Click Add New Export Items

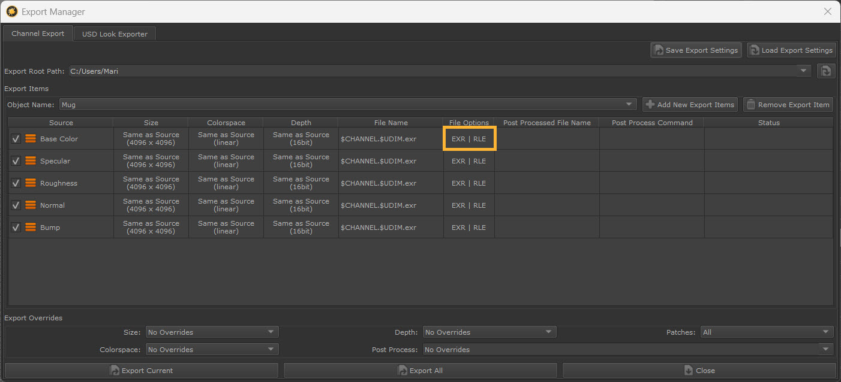click(690, 105)
